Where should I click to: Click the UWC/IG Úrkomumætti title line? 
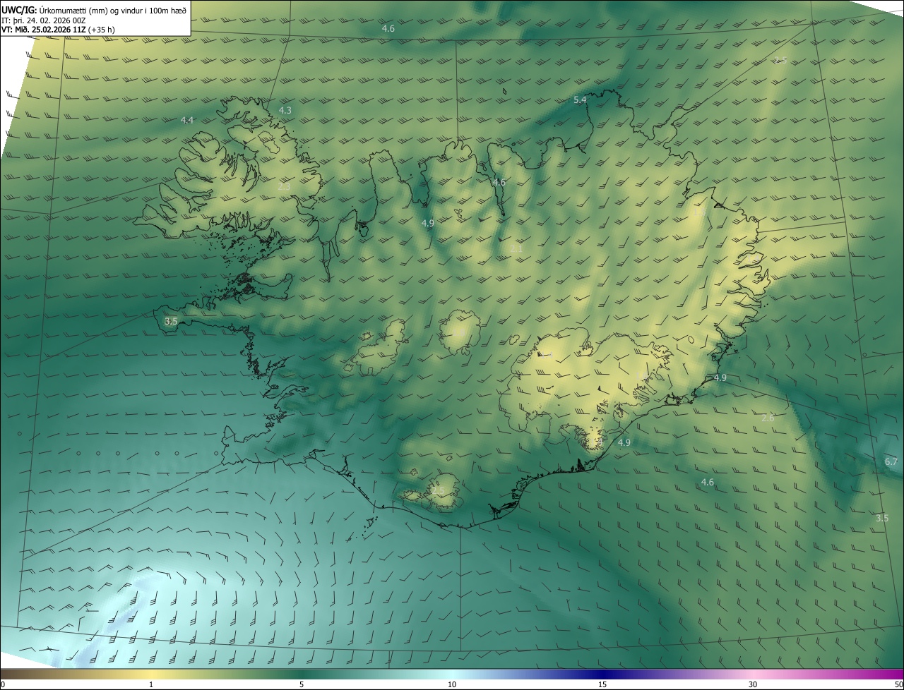coord(94,10)
